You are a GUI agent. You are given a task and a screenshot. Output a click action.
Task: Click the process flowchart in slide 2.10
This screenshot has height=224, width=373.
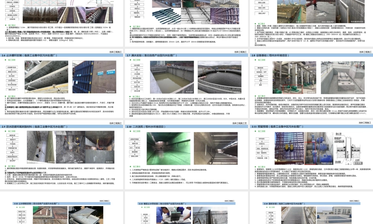[135, 147]
